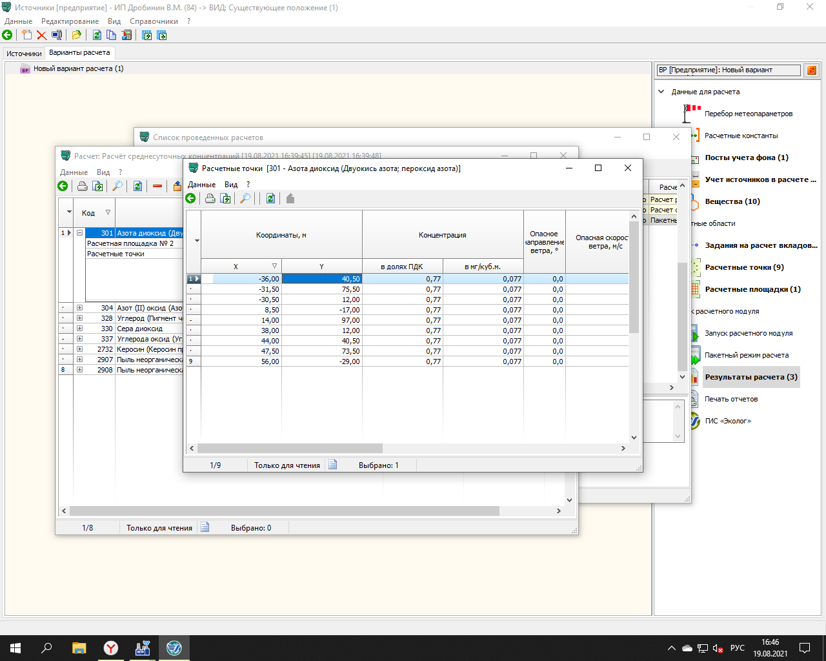
Task: Select Вещества (10) in the right panel
Action: [x=732, y=201]
